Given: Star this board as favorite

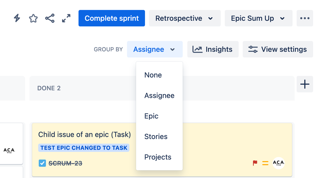Looking at the screenshot, I should tap(33, 18).
